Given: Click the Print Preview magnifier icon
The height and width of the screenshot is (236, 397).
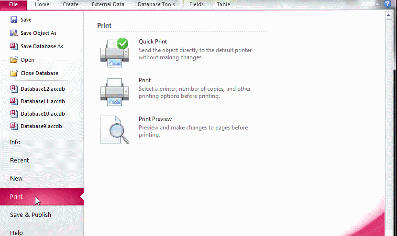Looking at the screenshot, I should (x=114, y=130).
